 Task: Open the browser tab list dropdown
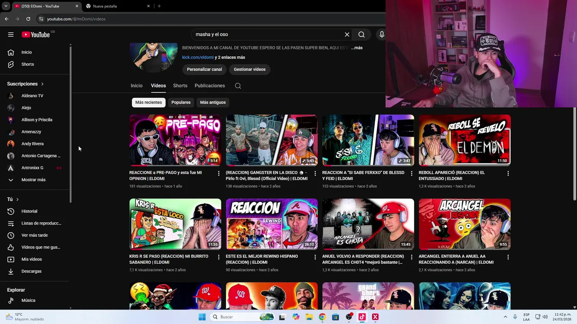click(6, 6)
